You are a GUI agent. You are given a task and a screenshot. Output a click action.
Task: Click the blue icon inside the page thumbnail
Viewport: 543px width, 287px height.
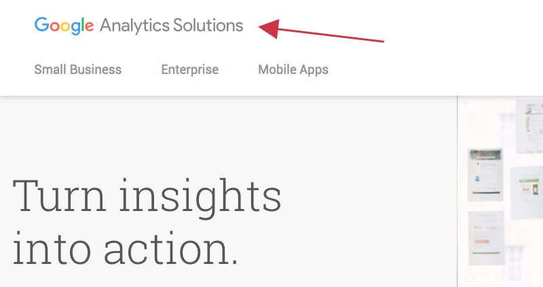478,178
